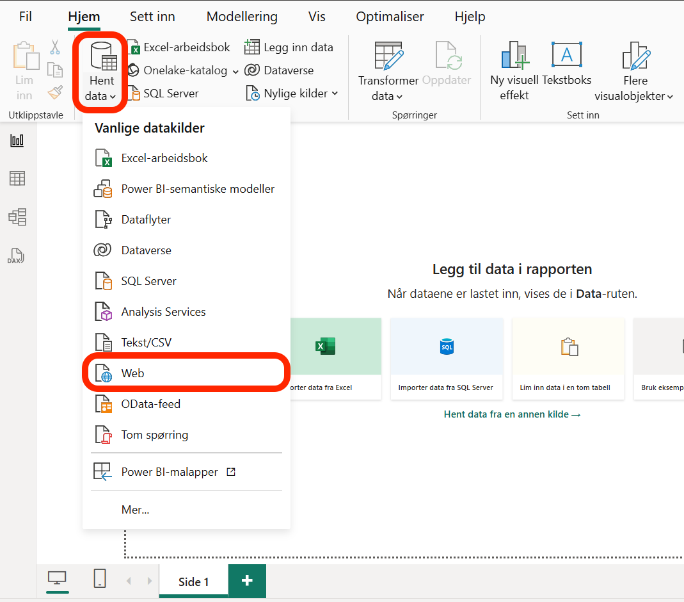Open the Fil menu
Screen dimensions: 684x602
click(26, 17)
